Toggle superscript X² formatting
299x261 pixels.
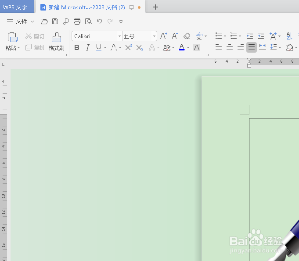(129, 47)
